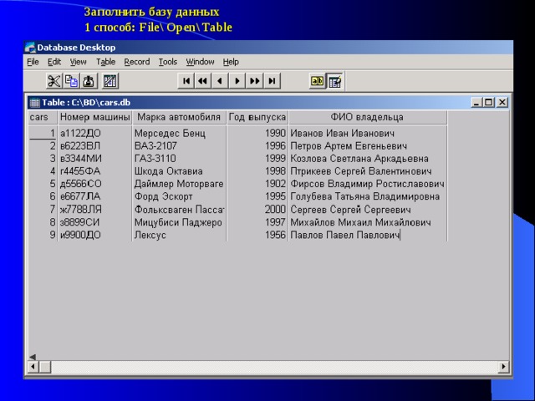The width and height of the screenshot is (535, 401).
Task: Select cell 'ж7788ЛЯ'
Action: 94,210
